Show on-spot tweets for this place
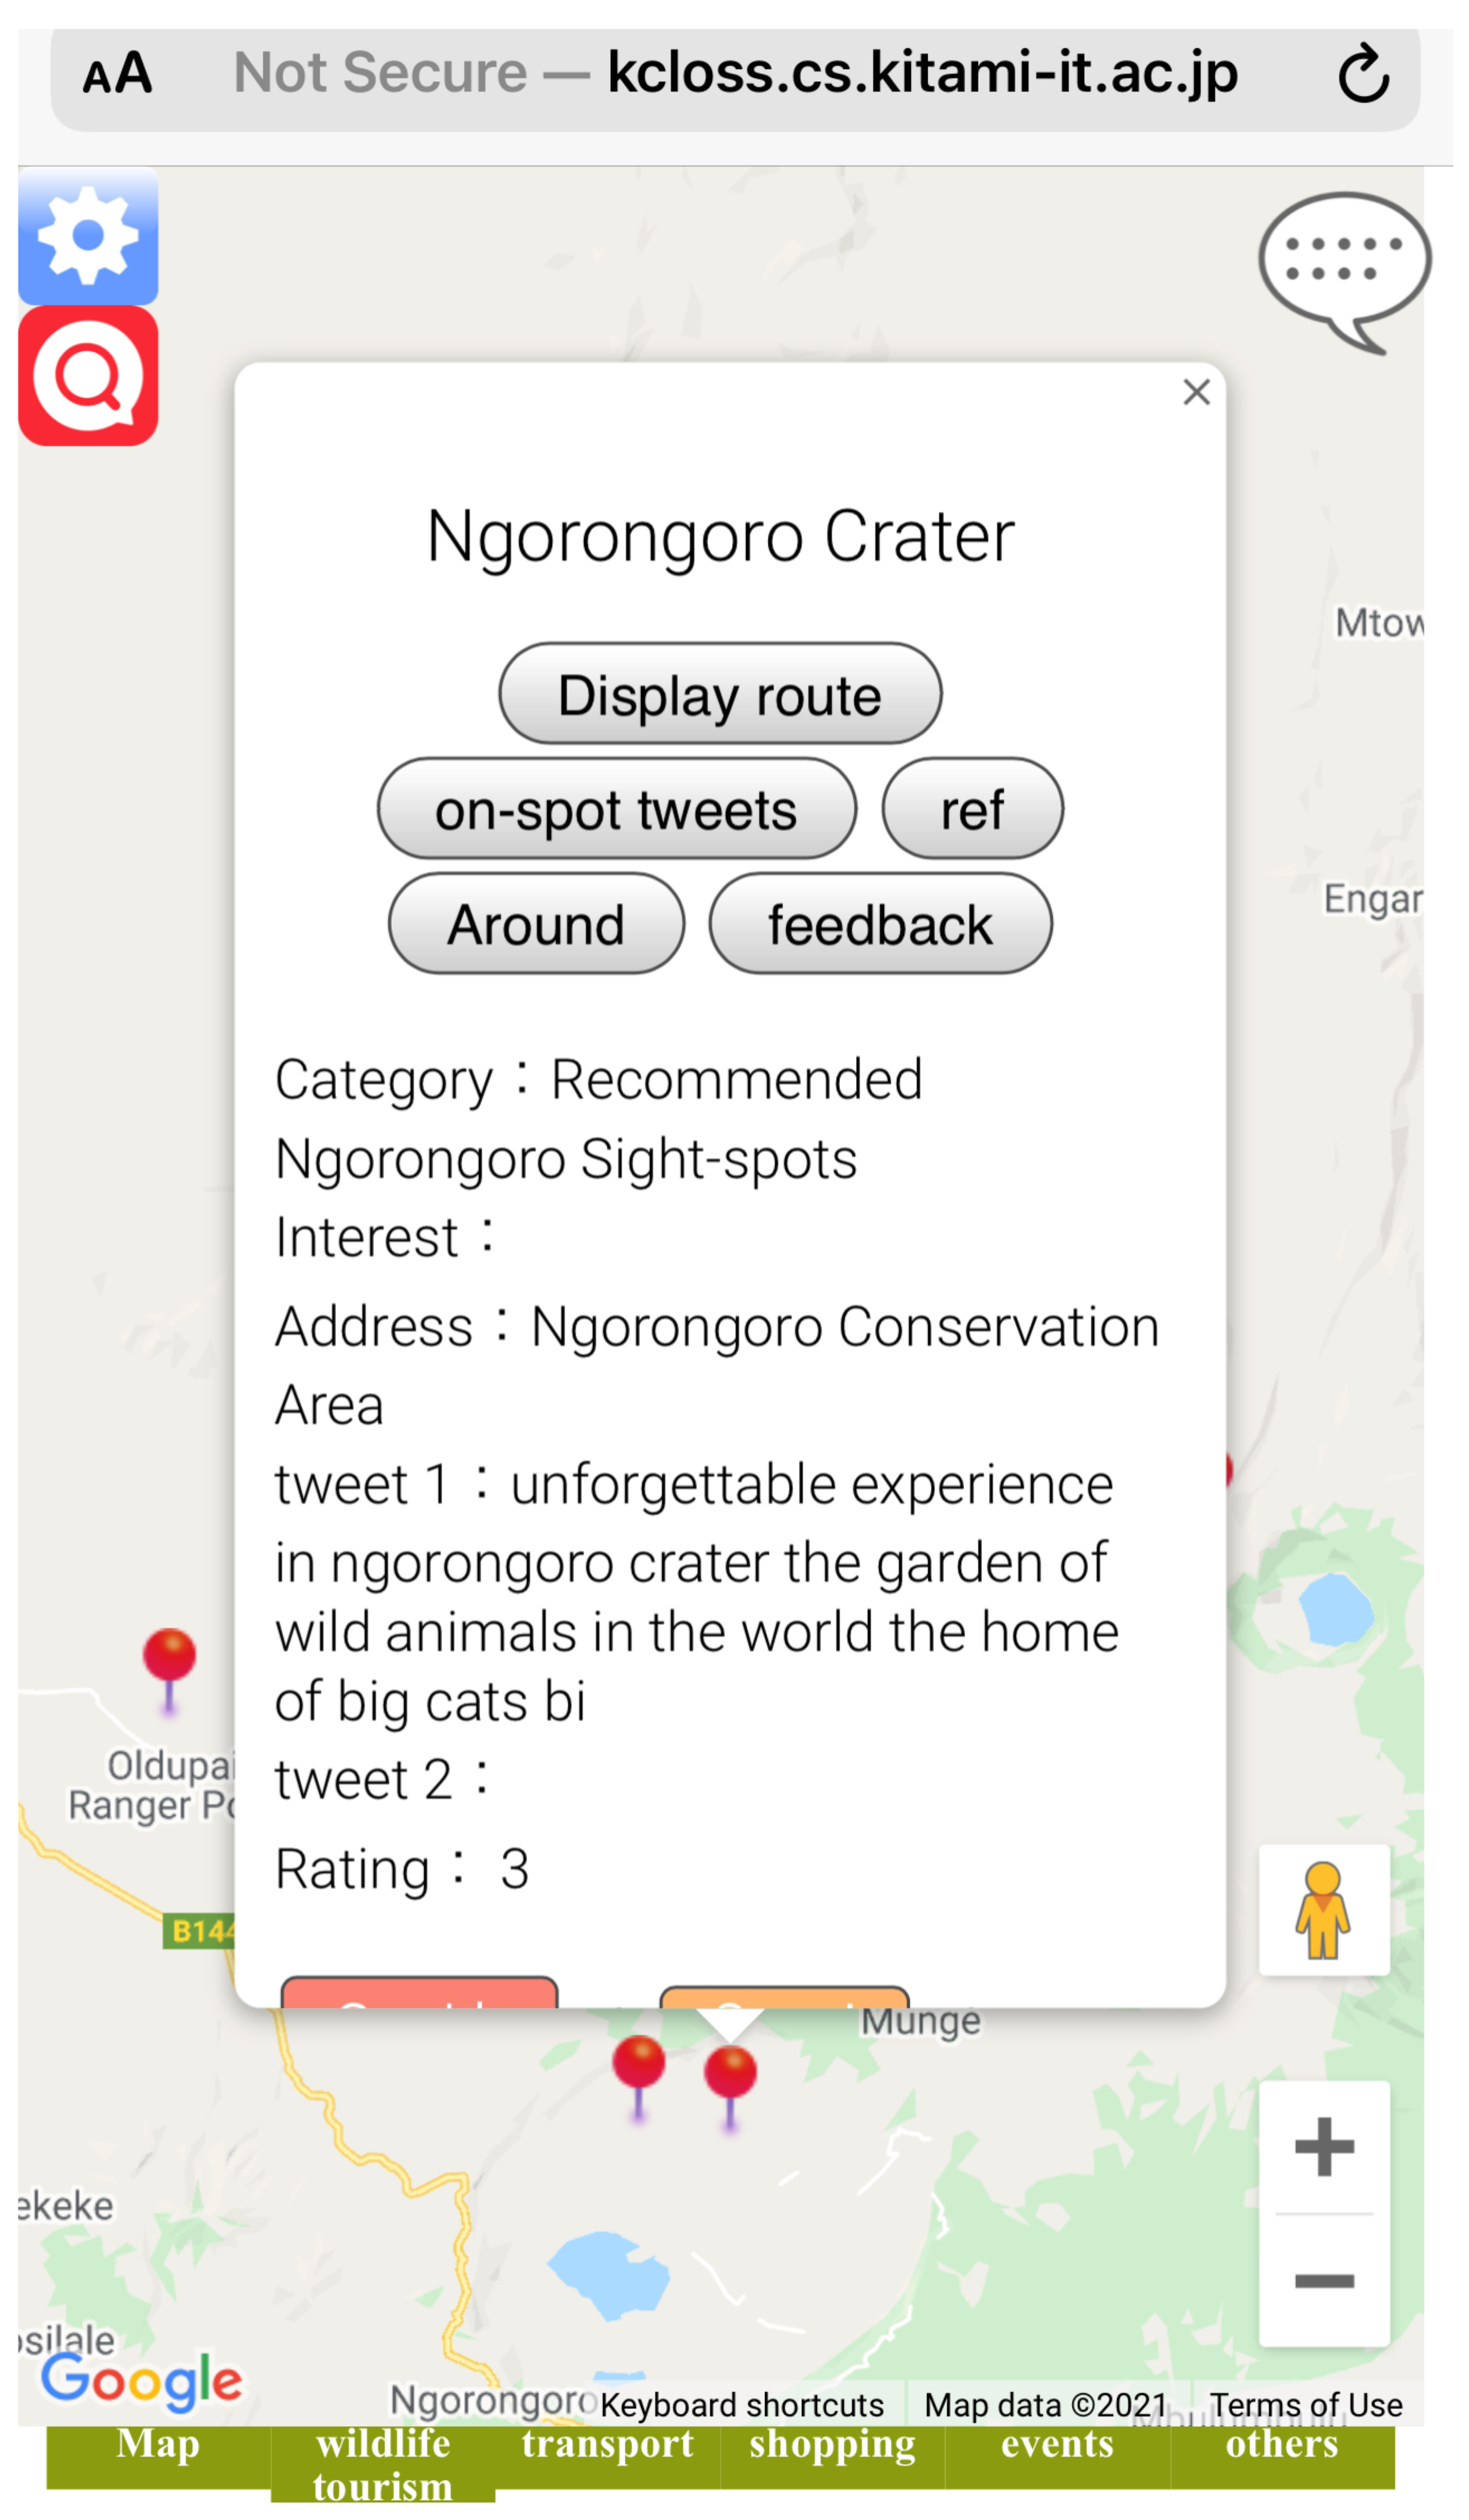Screen dimensions: 1469x2520 click(x=617, y=809)
